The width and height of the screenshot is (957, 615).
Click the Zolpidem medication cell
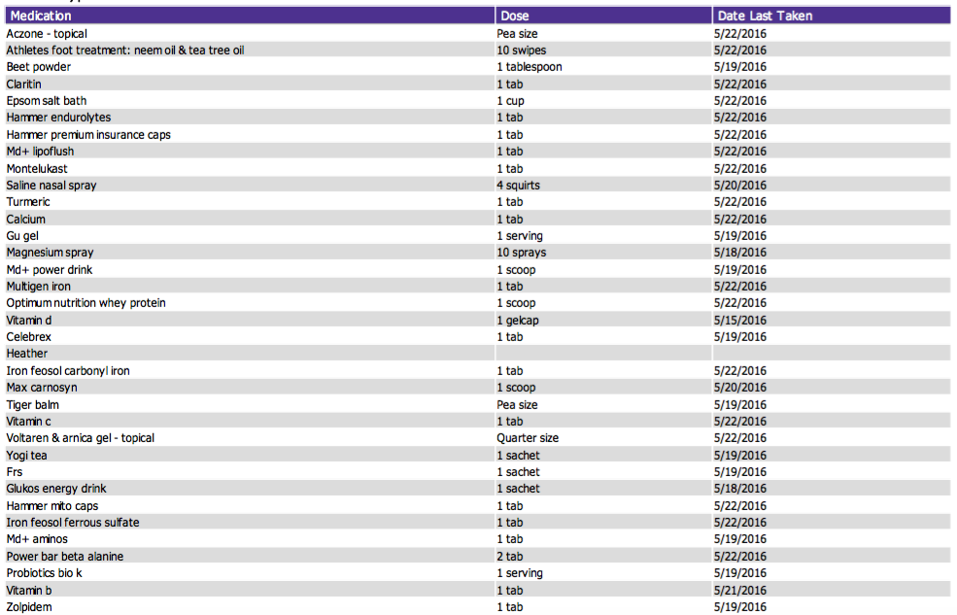click(x=29, y=607)
